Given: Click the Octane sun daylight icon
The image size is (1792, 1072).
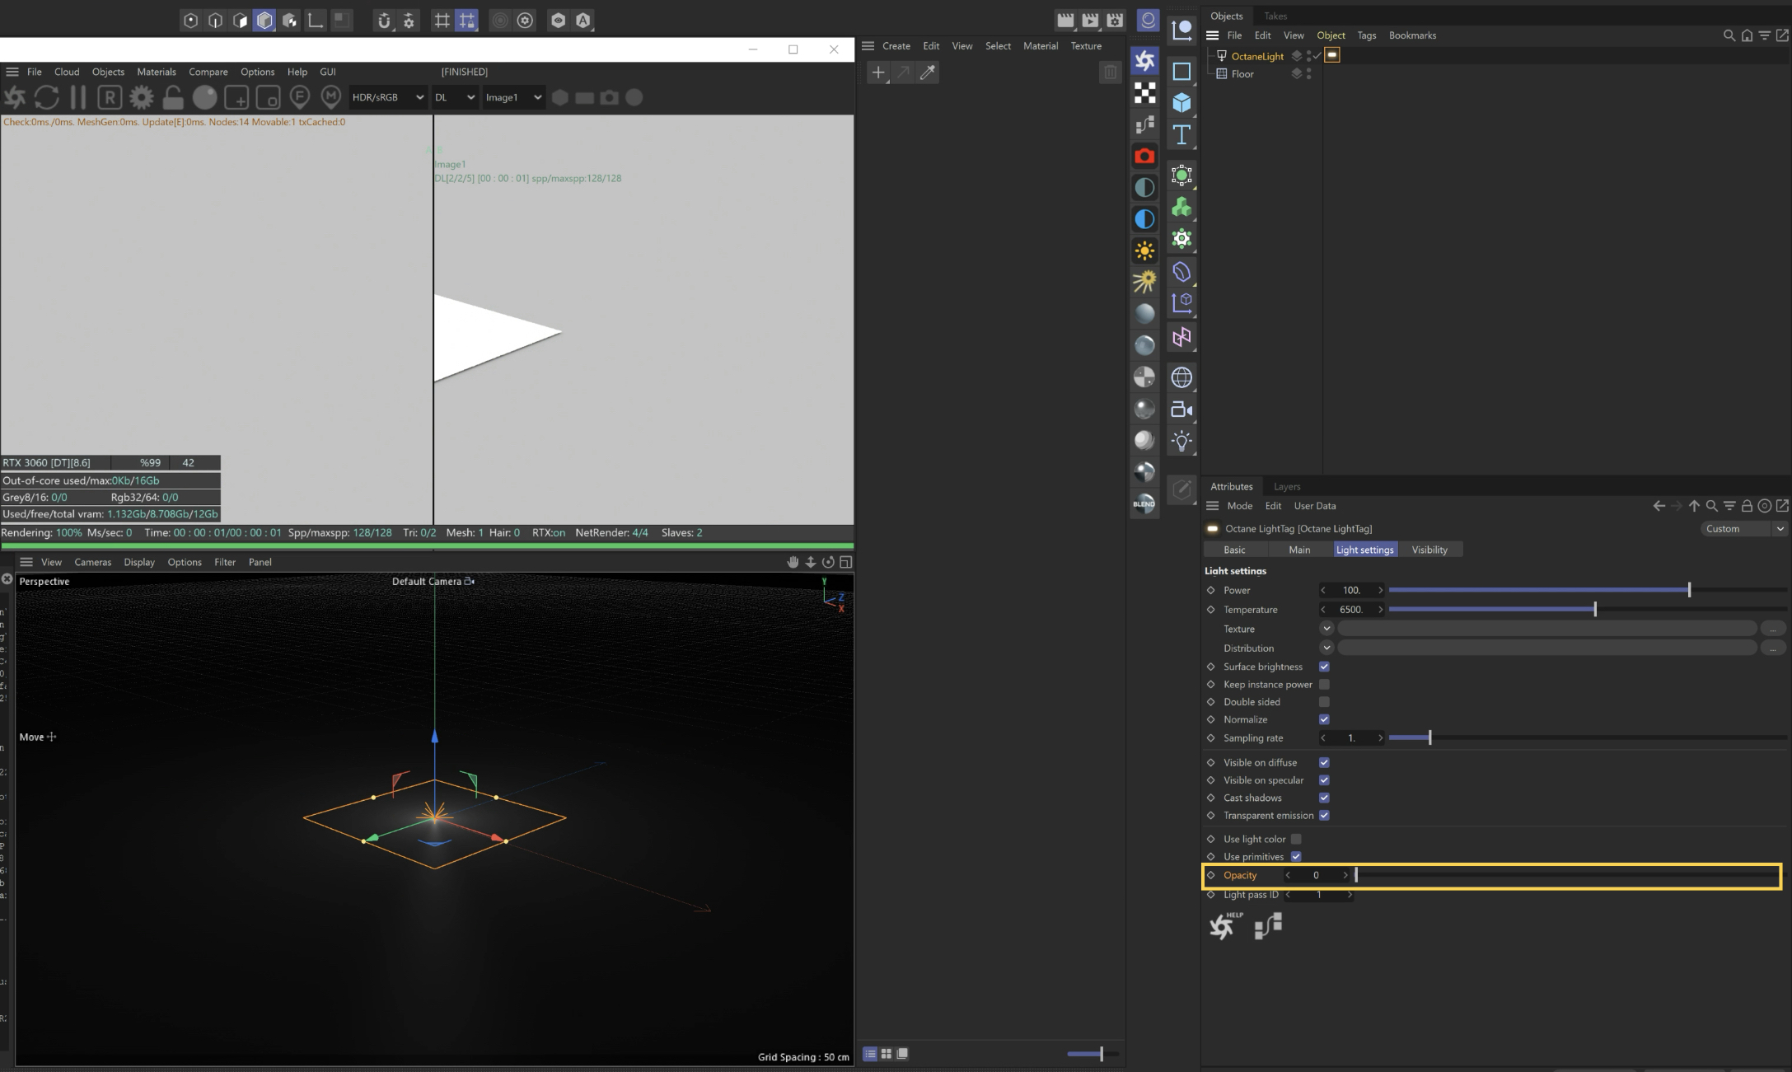Looking at the screenshot, I should [x=1144, y=250].
